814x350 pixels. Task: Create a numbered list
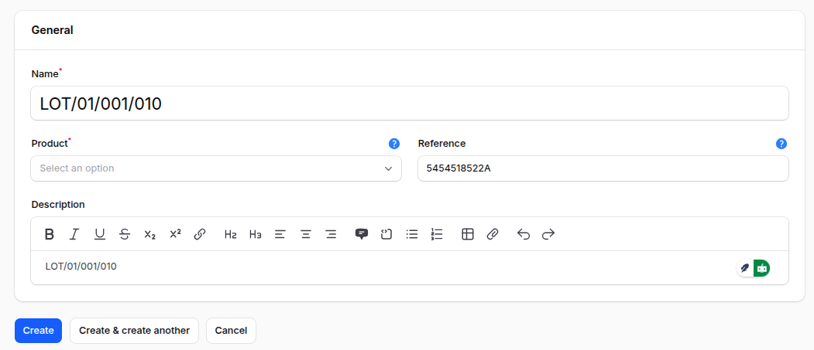[437, 234]
